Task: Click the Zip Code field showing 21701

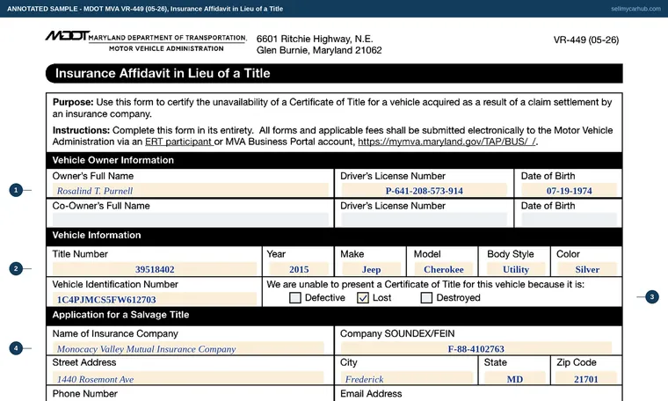Action: coord(586,378)
